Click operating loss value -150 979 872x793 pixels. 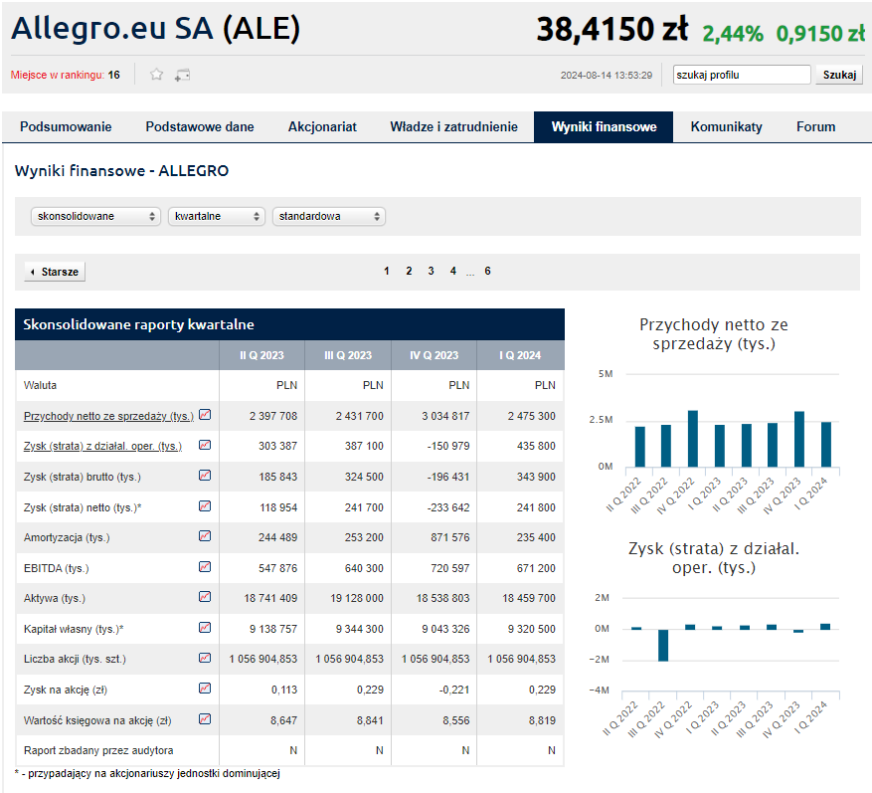coord(448,446)
